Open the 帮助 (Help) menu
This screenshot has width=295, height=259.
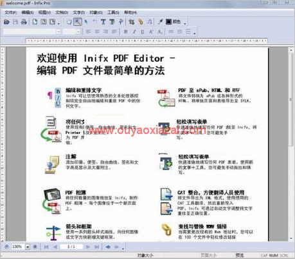tap(130, 12)
